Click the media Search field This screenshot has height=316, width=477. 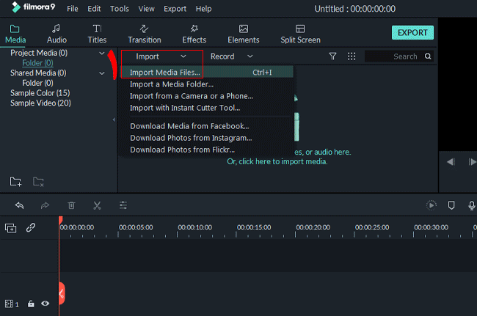pyautogui.click(x=398, y=56)
